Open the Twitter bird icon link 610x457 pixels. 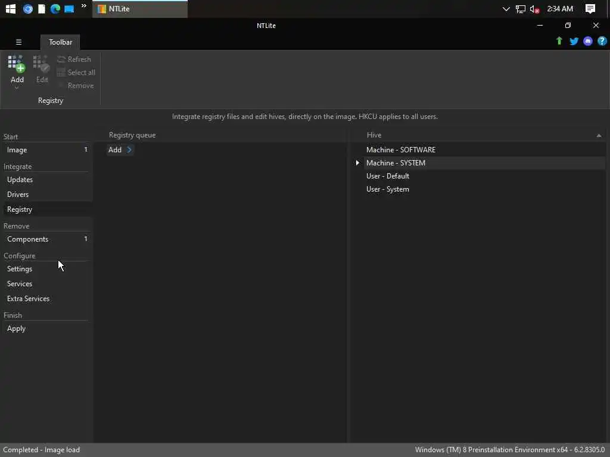(574, 41)
